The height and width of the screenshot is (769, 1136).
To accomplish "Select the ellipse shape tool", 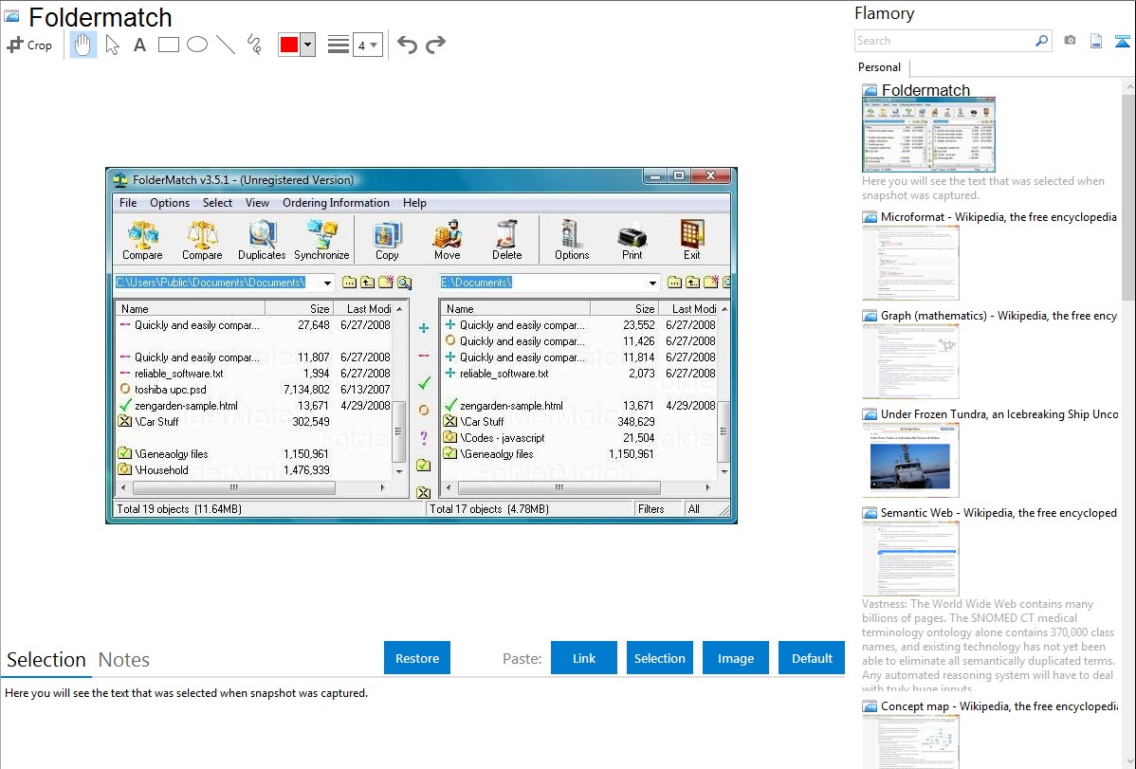I will click(x=197, y=45).
